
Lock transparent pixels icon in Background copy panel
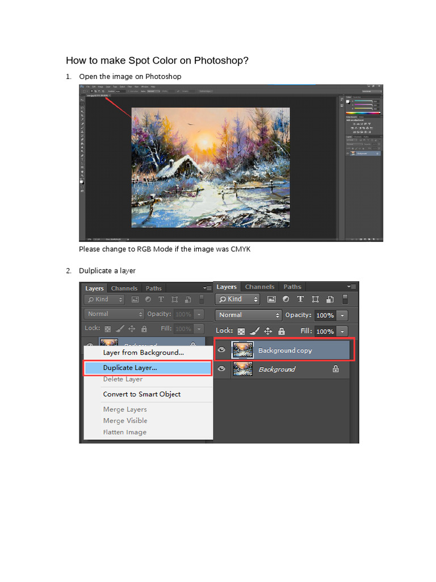click(241, 331)
